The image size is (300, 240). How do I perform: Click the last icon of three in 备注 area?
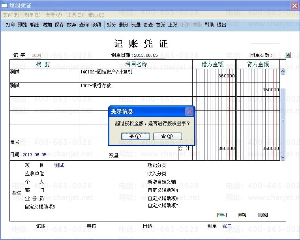(263, 215)
